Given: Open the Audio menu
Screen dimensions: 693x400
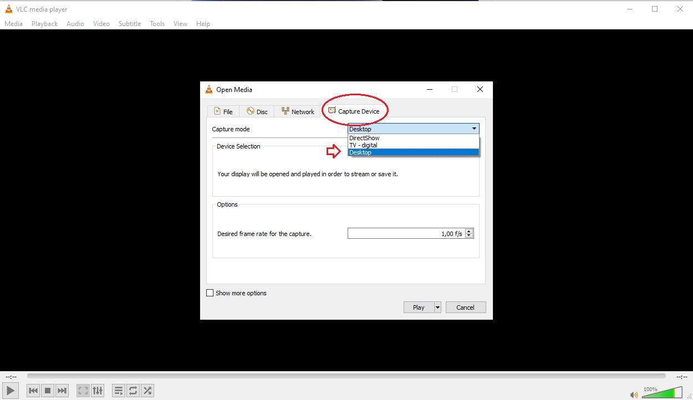Looking at the screenshot, I should 75,24.
